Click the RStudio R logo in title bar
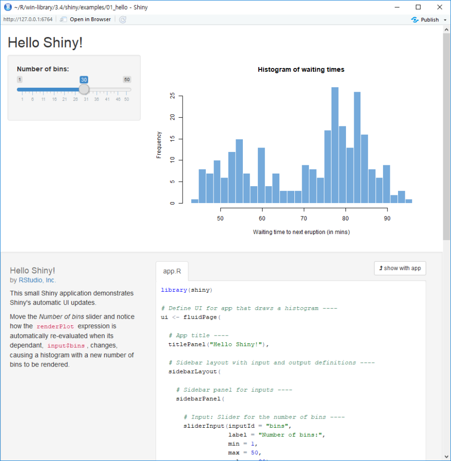 coord(8,7)
